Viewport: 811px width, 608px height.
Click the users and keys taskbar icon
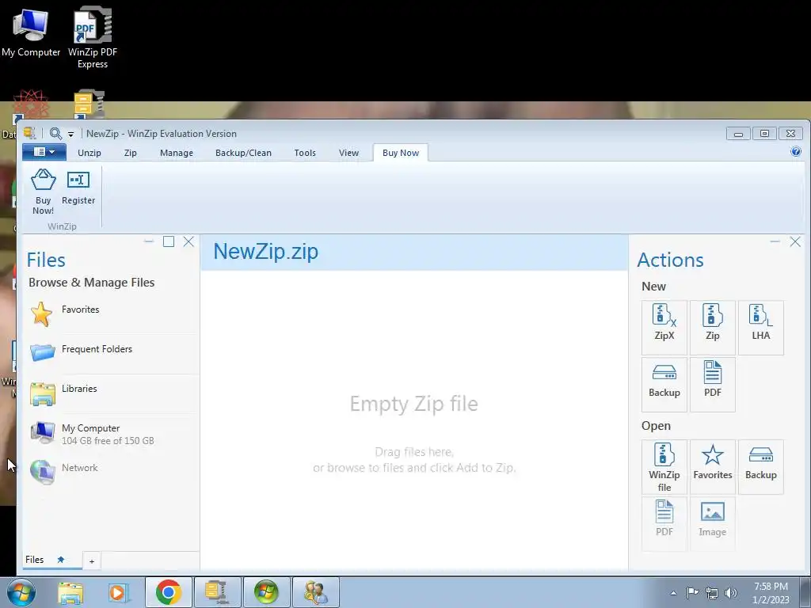[315, 592]
